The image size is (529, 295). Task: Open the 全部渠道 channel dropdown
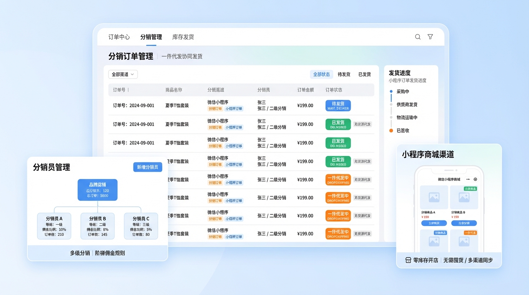[x=123, y=74]
